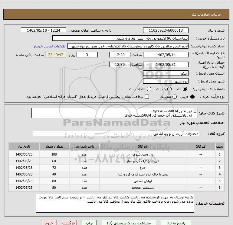The height and width of the screenshot is (225, 233).
Task: Click the کد کالا column header
Action: coord(201,146)
